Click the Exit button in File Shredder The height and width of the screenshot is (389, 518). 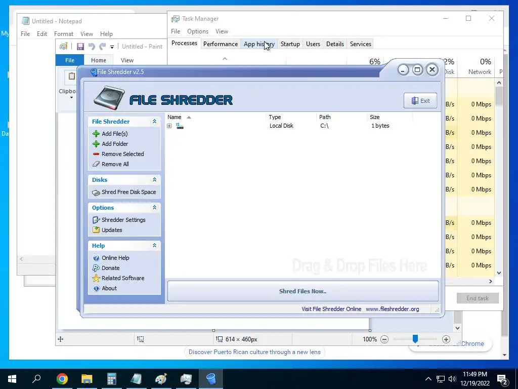[420, 101]
